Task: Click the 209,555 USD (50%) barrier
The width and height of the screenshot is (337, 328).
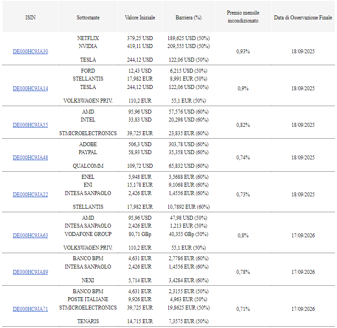Action: point(188,46)
